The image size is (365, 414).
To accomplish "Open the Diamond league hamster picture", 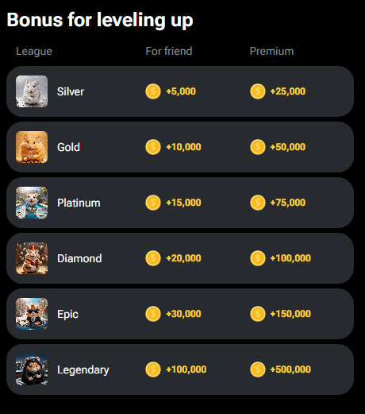I will [x=32, y=258].
